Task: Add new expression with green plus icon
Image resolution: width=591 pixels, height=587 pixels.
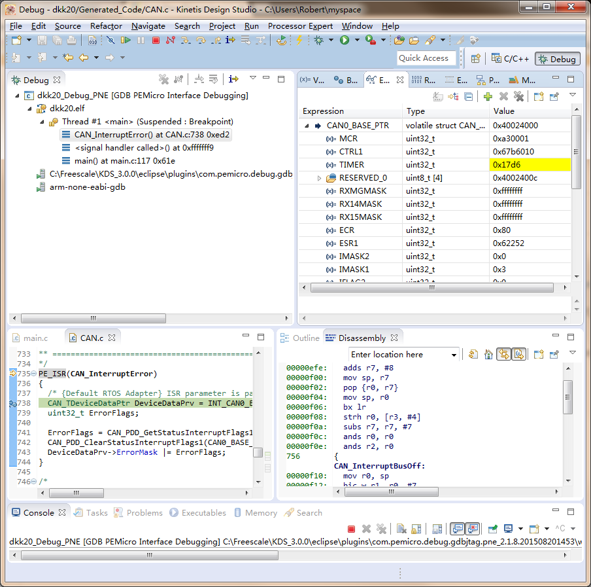Action: 488,97
